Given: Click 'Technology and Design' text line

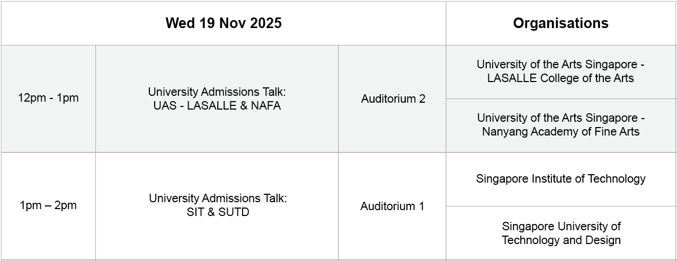Looking at the screenshot, I should [561, 240].
